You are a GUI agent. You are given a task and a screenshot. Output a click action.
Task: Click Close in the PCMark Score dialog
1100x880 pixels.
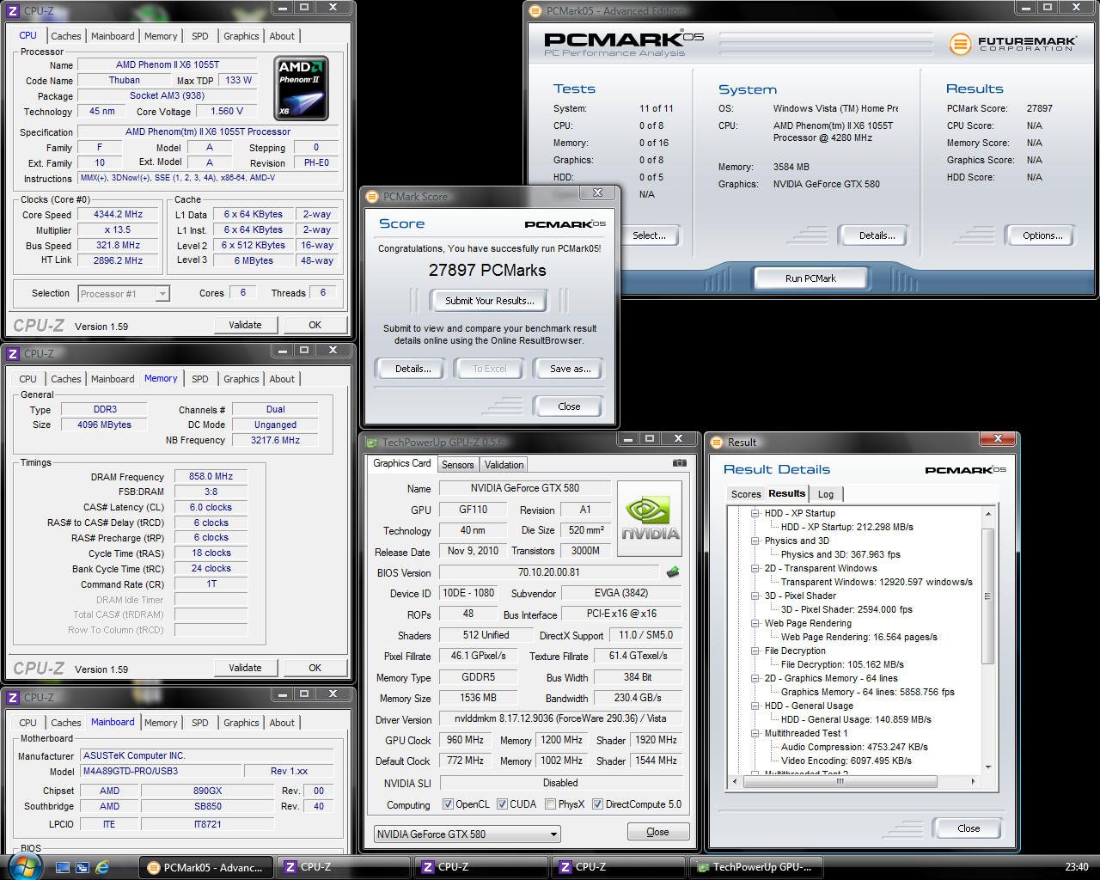pyautogui.click(x=569, y=406)
